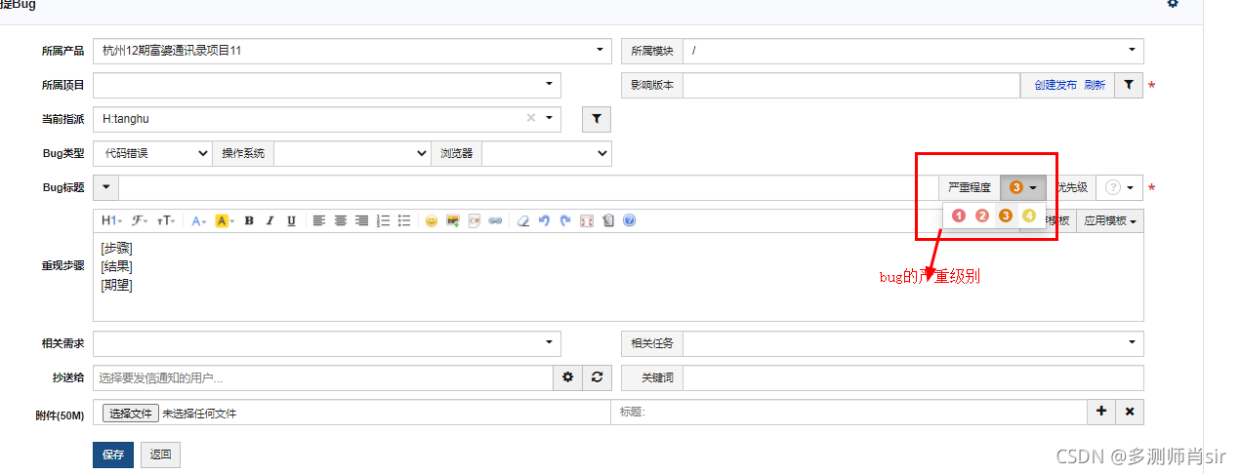Screen dimensions: 1241x474
Task: Click into 重现步骤 editor text area
Action: [618, 277]
